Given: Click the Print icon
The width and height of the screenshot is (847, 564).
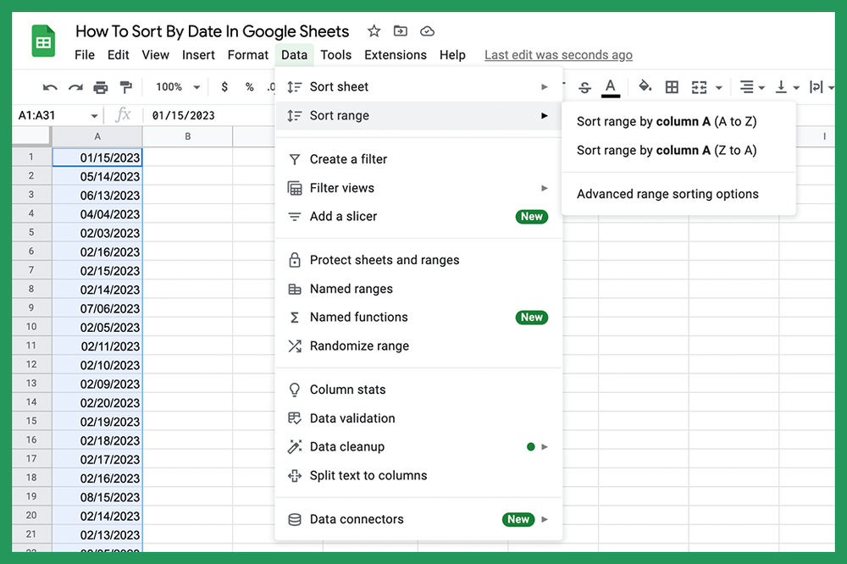Looking at the screenshot, I should (x=101, y=87).
